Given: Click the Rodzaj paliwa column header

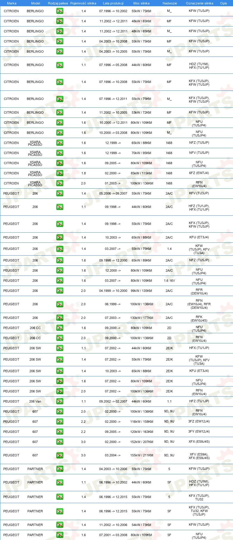Looking at the screenshot, I should (x=58, y=3).
